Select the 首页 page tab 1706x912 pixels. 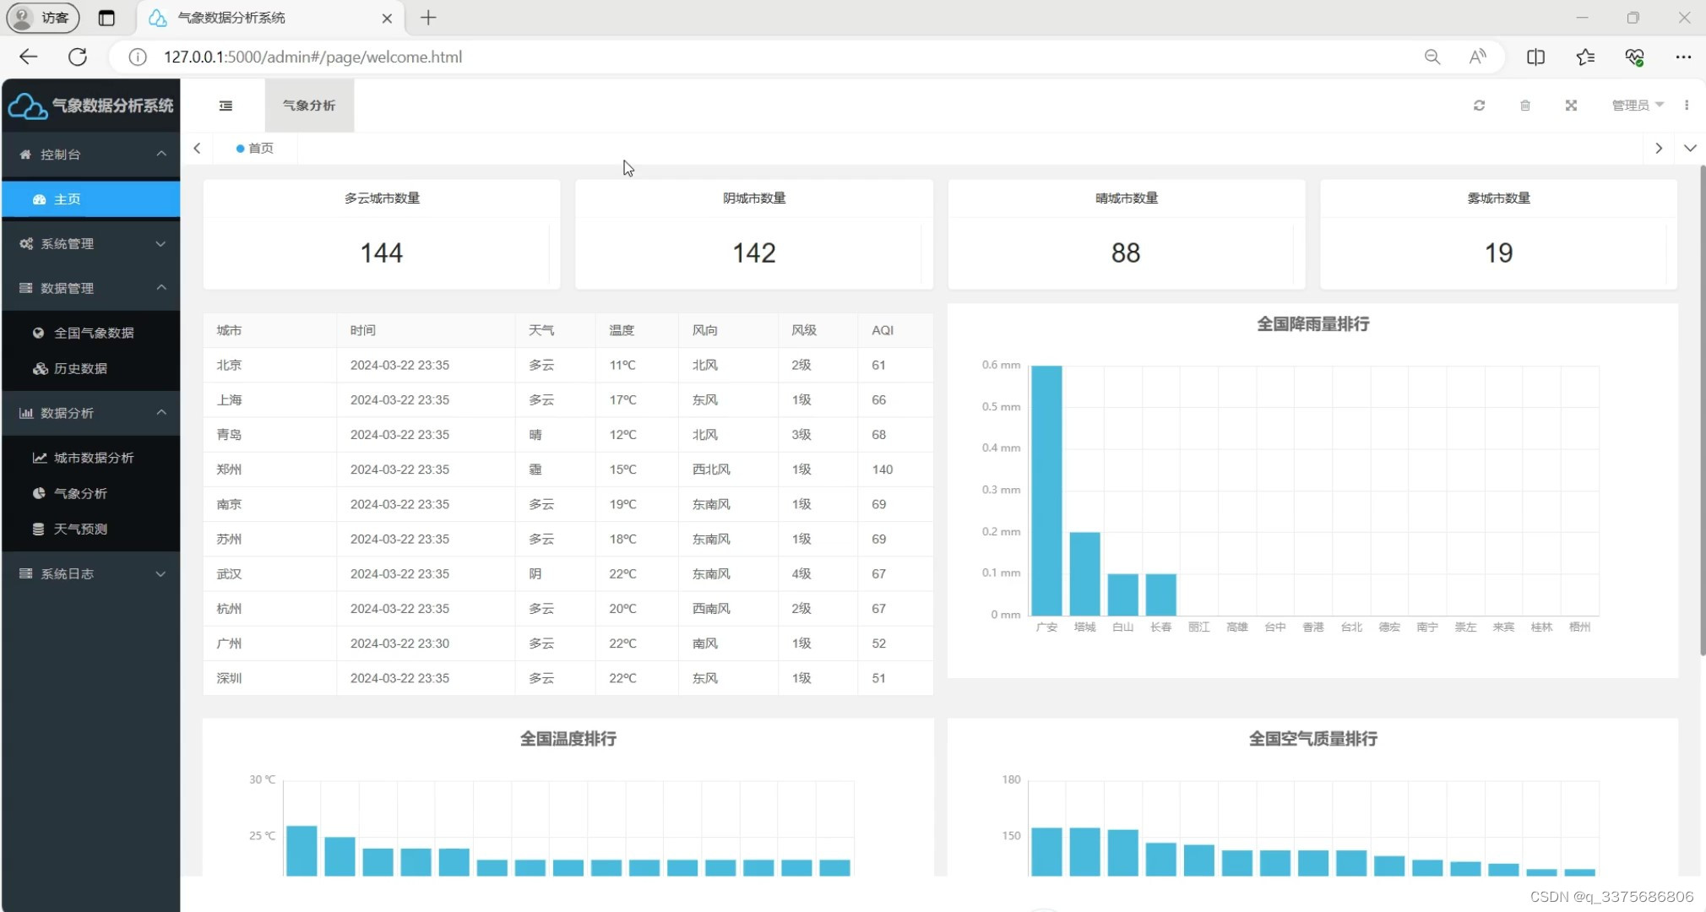click(x=256, y=149)
